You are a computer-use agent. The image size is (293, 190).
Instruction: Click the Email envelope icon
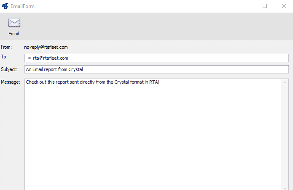tap(14, 23)
